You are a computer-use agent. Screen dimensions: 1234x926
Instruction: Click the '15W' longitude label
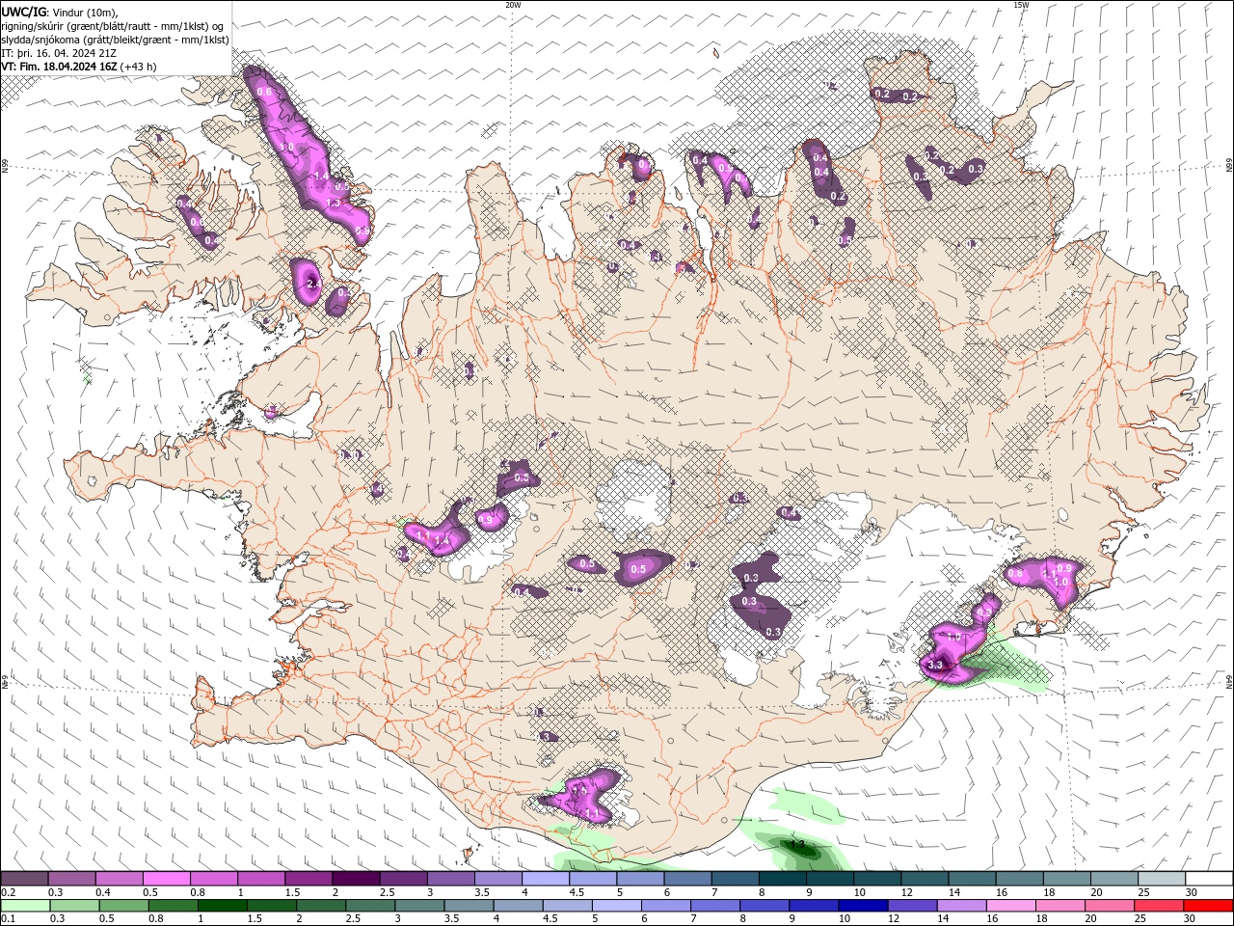point(1021,5)
